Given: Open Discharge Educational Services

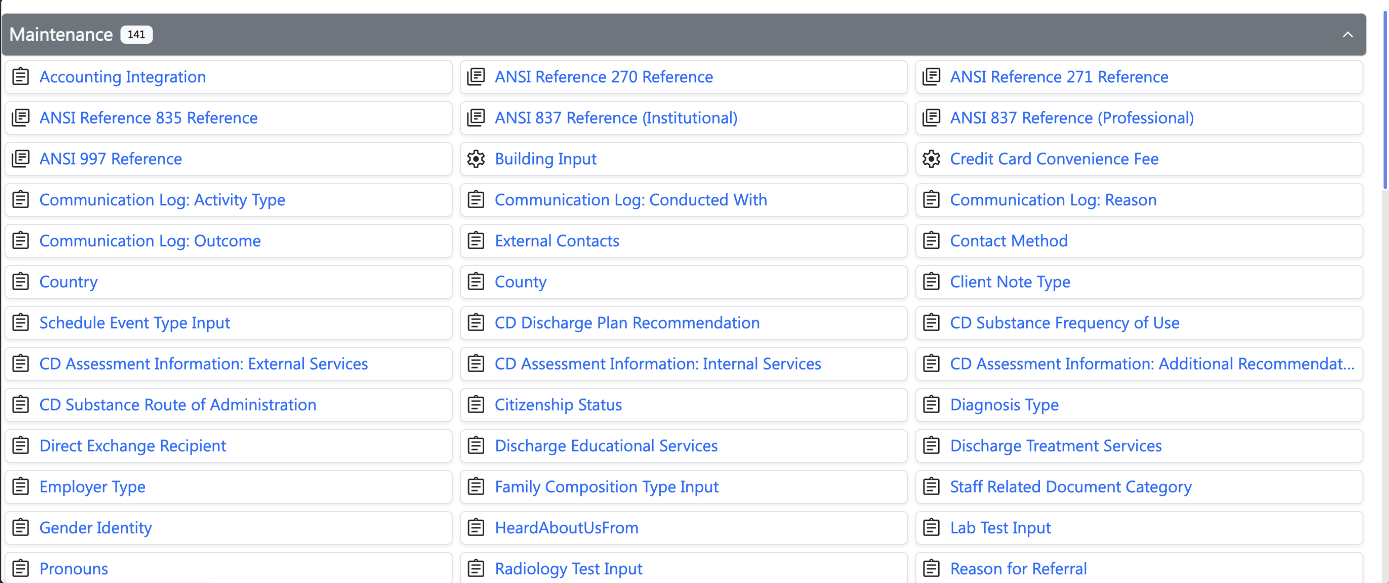Looking at the screenshot, I should click(606, 446).
